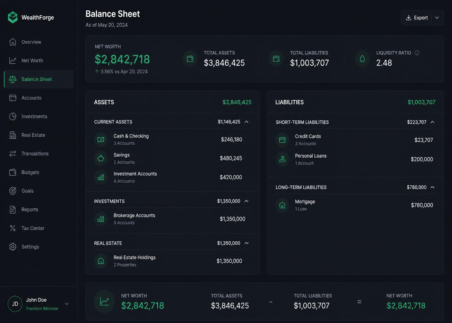This screenshot has width=452, height=323.
Task: Click the $200,000 personal loans amount
Action: (422, 159)
